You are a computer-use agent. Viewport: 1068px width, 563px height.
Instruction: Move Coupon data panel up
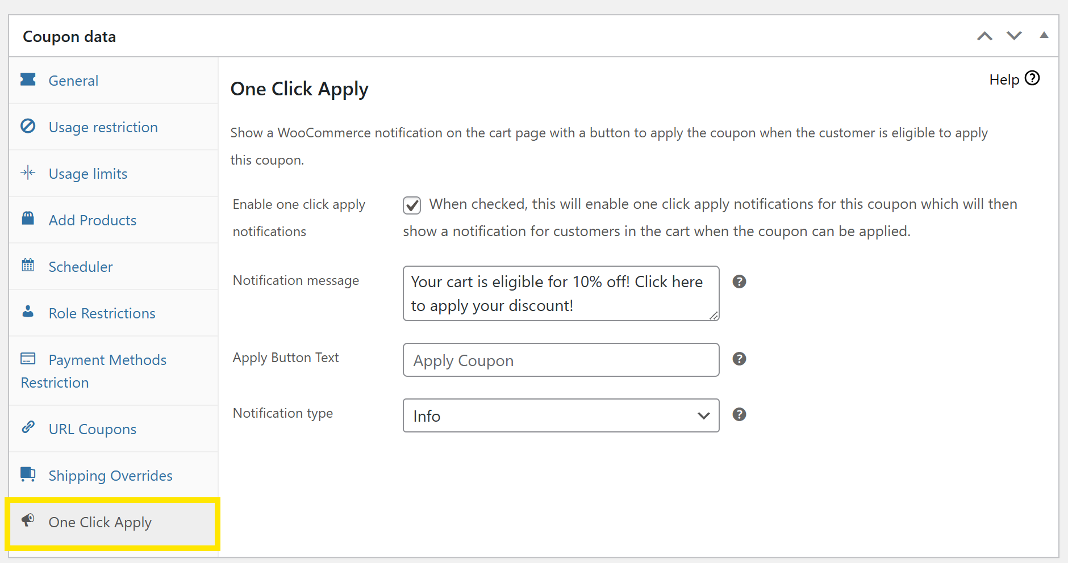click(984, 36)
